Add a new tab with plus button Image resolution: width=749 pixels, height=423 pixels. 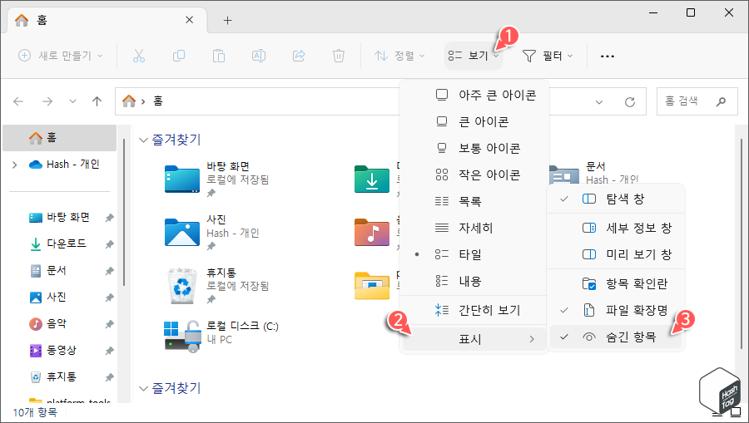tap(227, 20)
